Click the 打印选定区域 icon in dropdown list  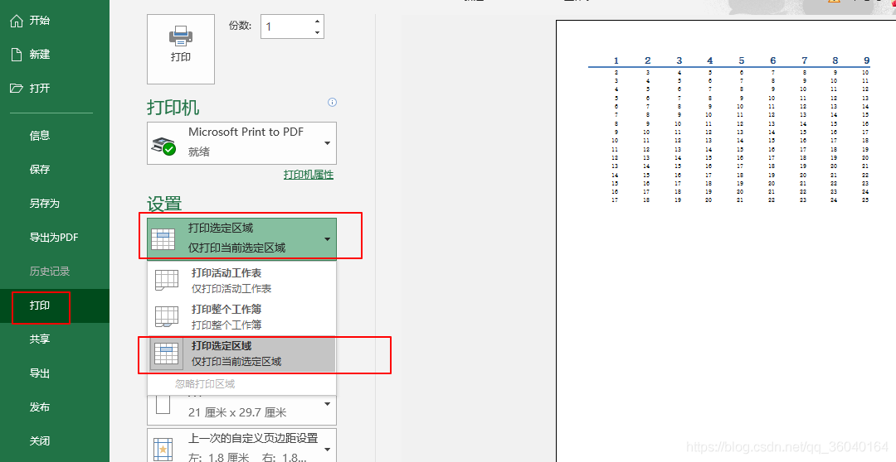(x=166, y=353)
